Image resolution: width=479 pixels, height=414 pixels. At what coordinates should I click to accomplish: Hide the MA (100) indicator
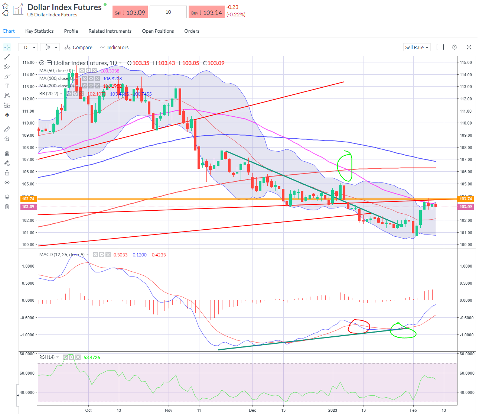coord(85,78)
